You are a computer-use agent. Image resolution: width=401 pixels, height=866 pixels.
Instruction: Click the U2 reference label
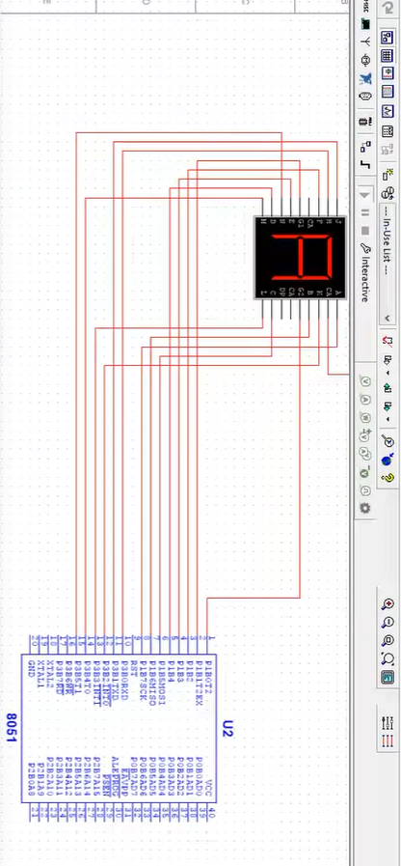tap(227, 728)
